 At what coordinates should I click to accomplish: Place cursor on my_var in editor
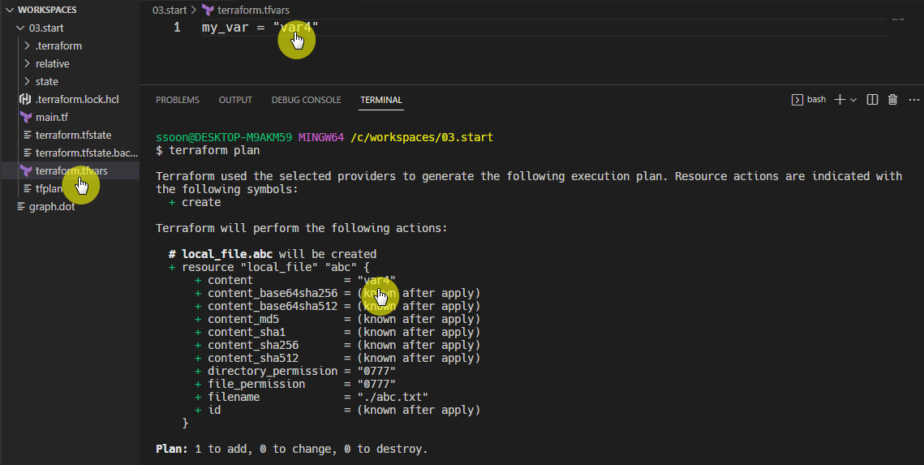tap(225, 27)
